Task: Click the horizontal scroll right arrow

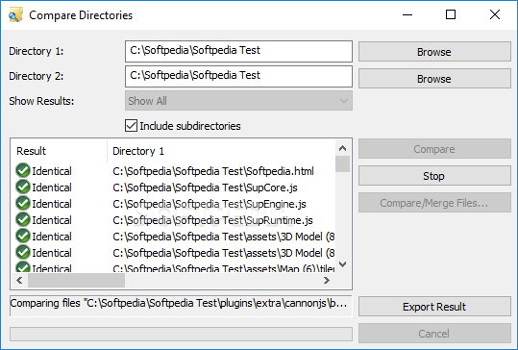Action: [x=327, y=281]
